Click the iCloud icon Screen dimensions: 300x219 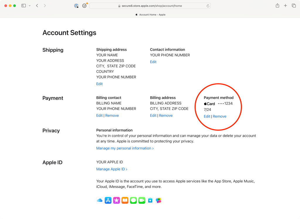pos(100,201)
